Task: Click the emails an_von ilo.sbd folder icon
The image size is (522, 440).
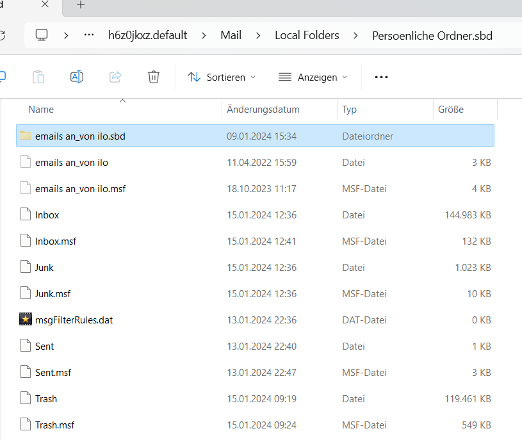Action: (26, 136)
